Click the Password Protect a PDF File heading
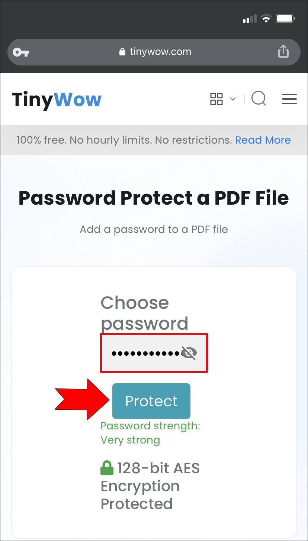This screenshot has height=541, width=308. pos(154,198)
